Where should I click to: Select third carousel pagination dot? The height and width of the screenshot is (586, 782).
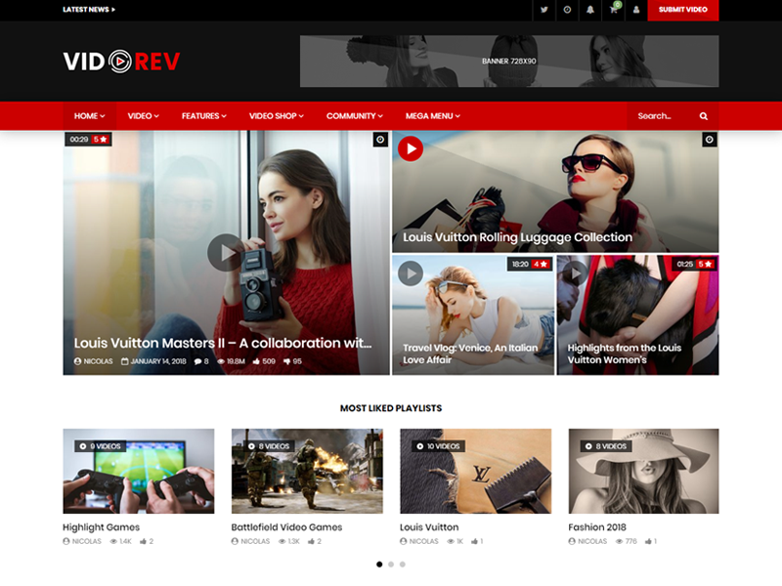403,565
